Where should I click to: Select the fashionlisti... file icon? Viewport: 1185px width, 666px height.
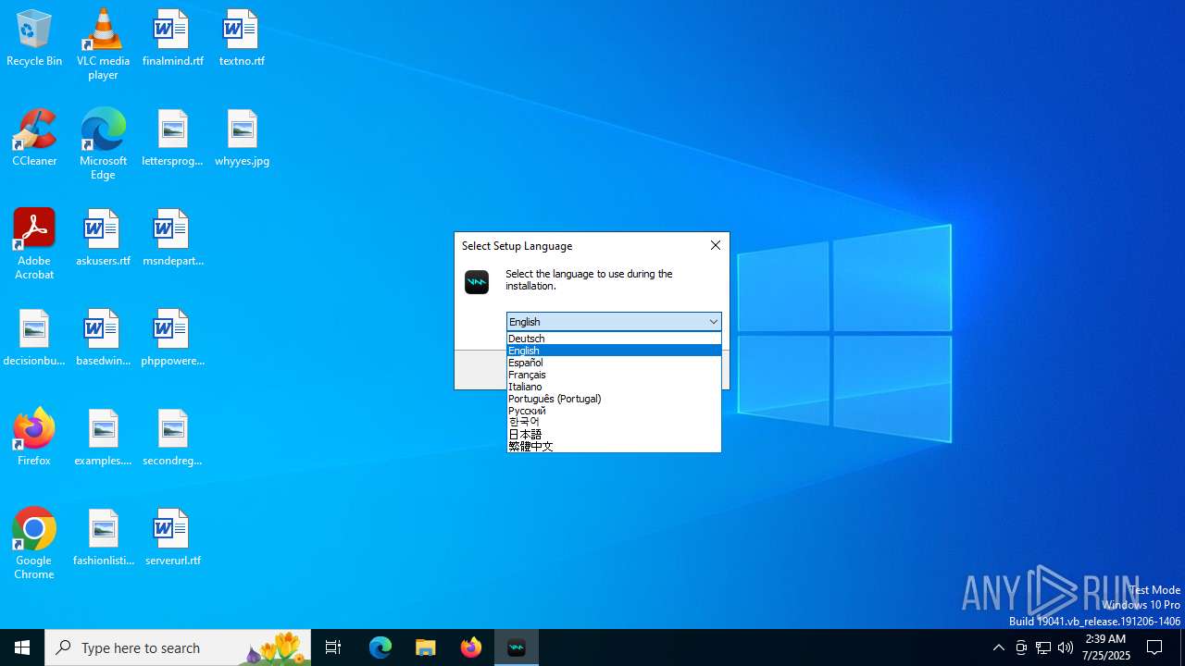(103, 538)
